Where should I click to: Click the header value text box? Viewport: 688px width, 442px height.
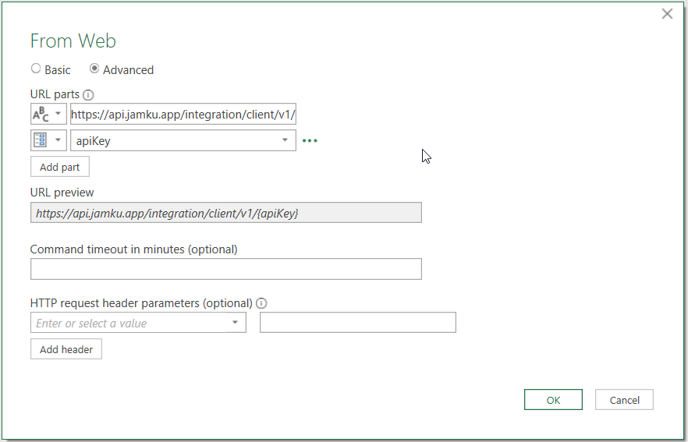(x=357, y=323)
